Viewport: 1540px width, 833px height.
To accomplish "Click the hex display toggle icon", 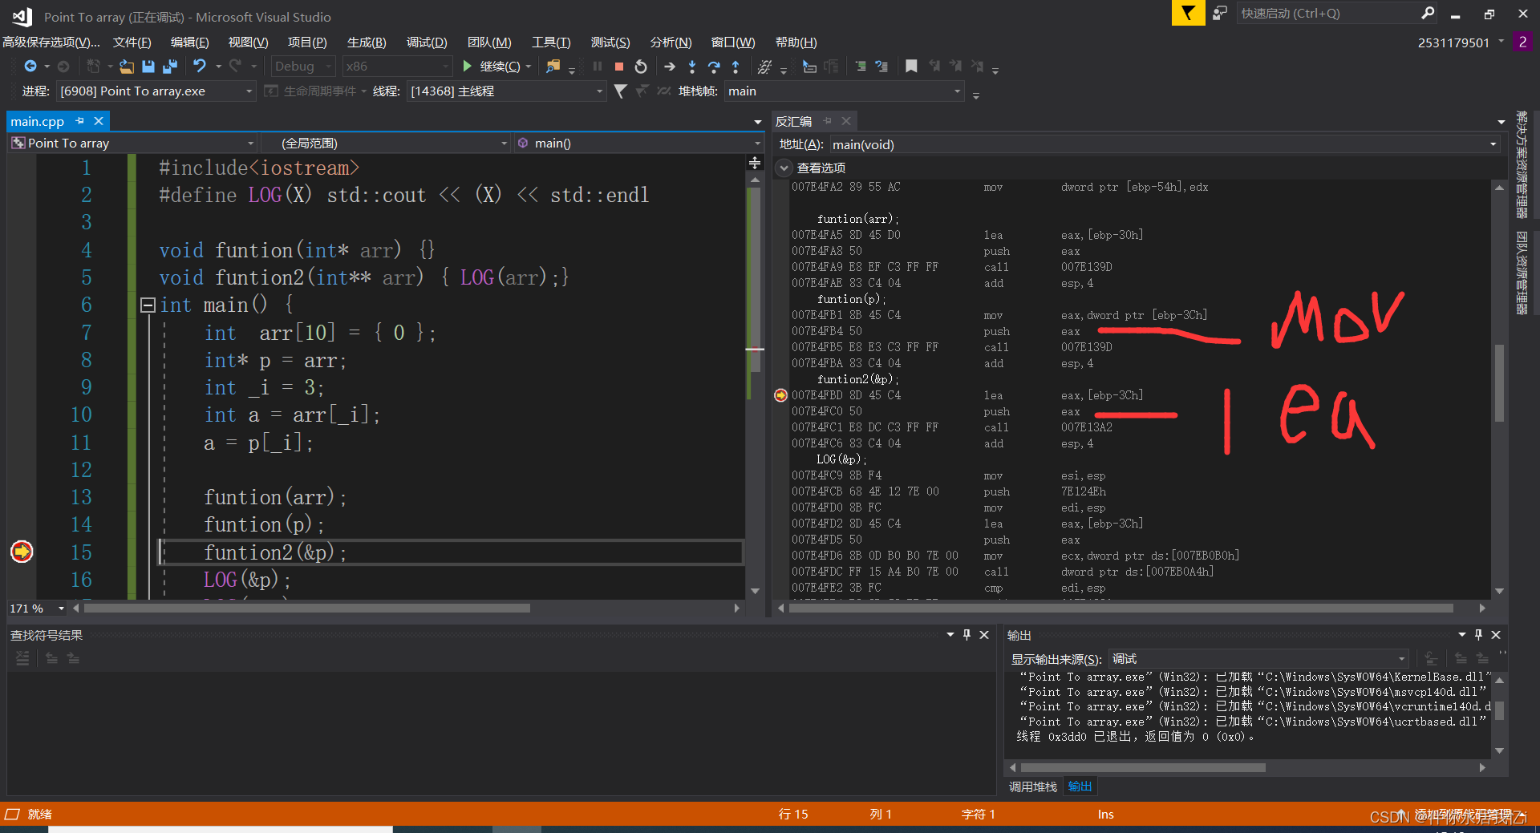I will pos(765,67).
